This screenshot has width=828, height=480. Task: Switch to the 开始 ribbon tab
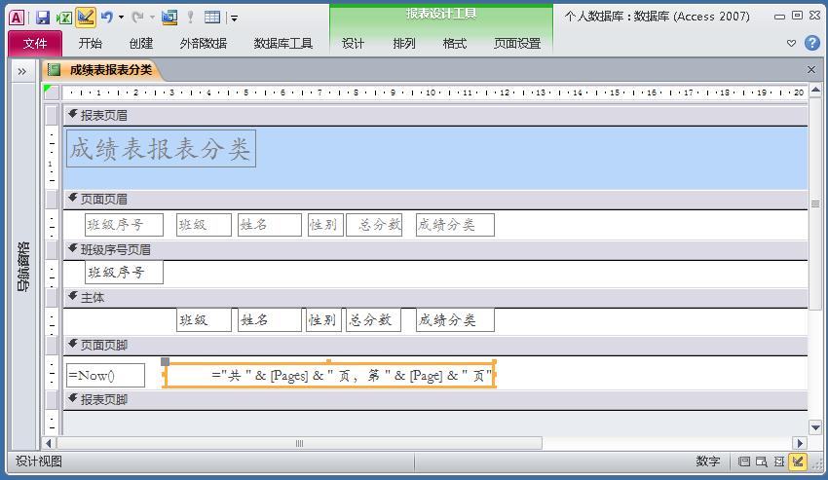[91, 43]
